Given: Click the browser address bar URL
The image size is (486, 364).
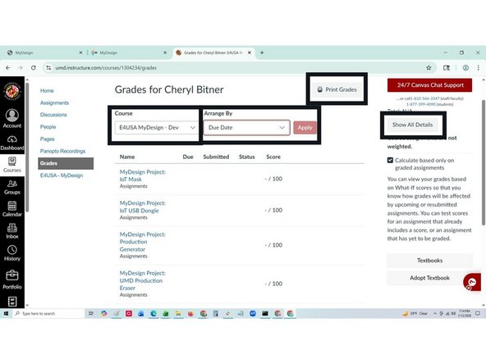Looking at the screenshot, I should [106, 68].
